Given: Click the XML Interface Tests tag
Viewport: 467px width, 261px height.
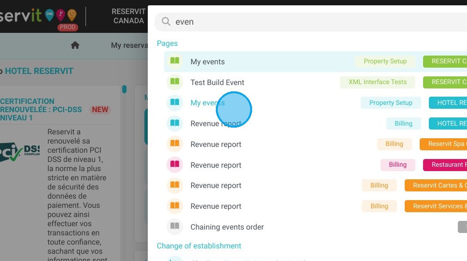Looking at the screenshot, I should [x=377, y=82].
